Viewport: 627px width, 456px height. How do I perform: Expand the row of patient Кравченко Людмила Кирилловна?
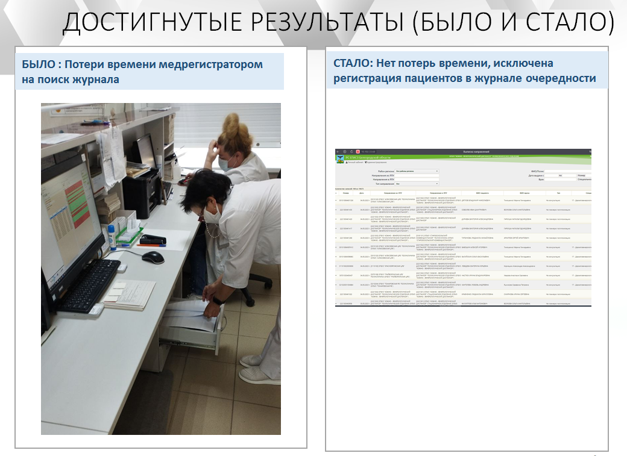pyautogui.click(x=336, y=294)
